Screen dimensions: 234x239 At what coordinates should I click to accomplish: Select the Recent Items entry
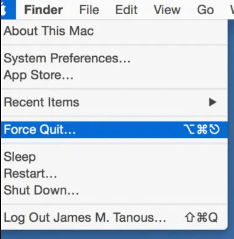click(x=114, y=102)
